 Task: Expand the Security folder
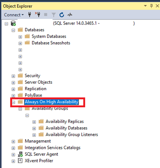pyautogui.click(x=14, y=76)
